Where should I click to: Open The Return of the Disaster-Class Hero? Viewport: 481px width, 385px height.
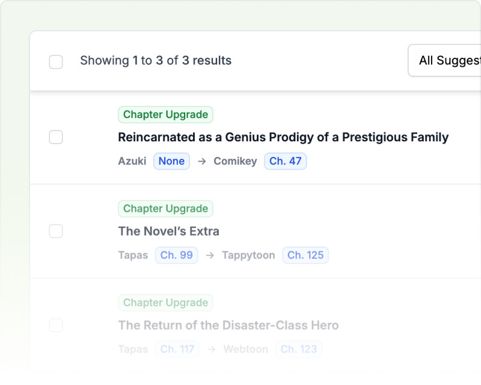tap(228, 325)
